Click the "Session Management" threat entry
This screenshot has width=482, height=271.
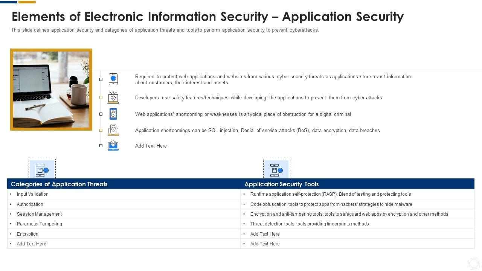(39, 214)
